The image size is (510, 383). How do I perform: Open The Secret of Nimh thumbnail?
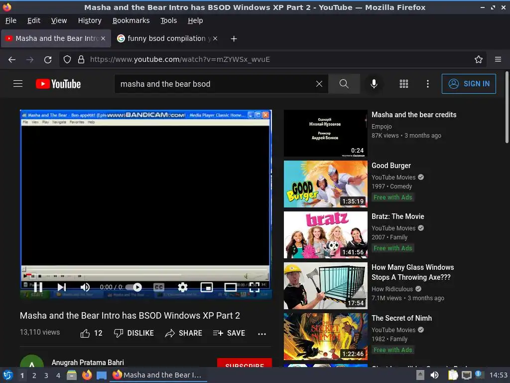[x=326, y=337]
